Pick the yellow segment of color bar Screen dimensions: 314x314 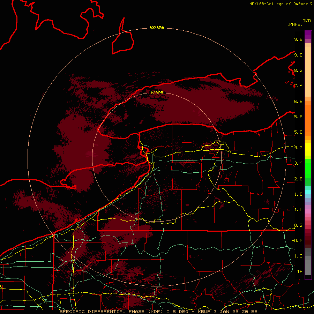click(308, 149)
